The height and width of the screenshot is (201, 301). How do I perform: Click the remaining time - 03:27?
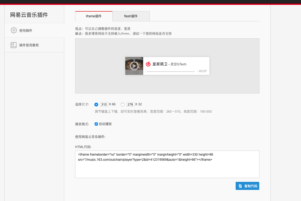point(202,71)
